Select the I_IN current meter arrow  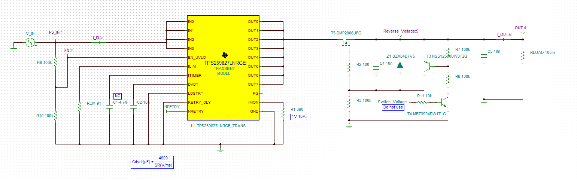pos(99,43)
